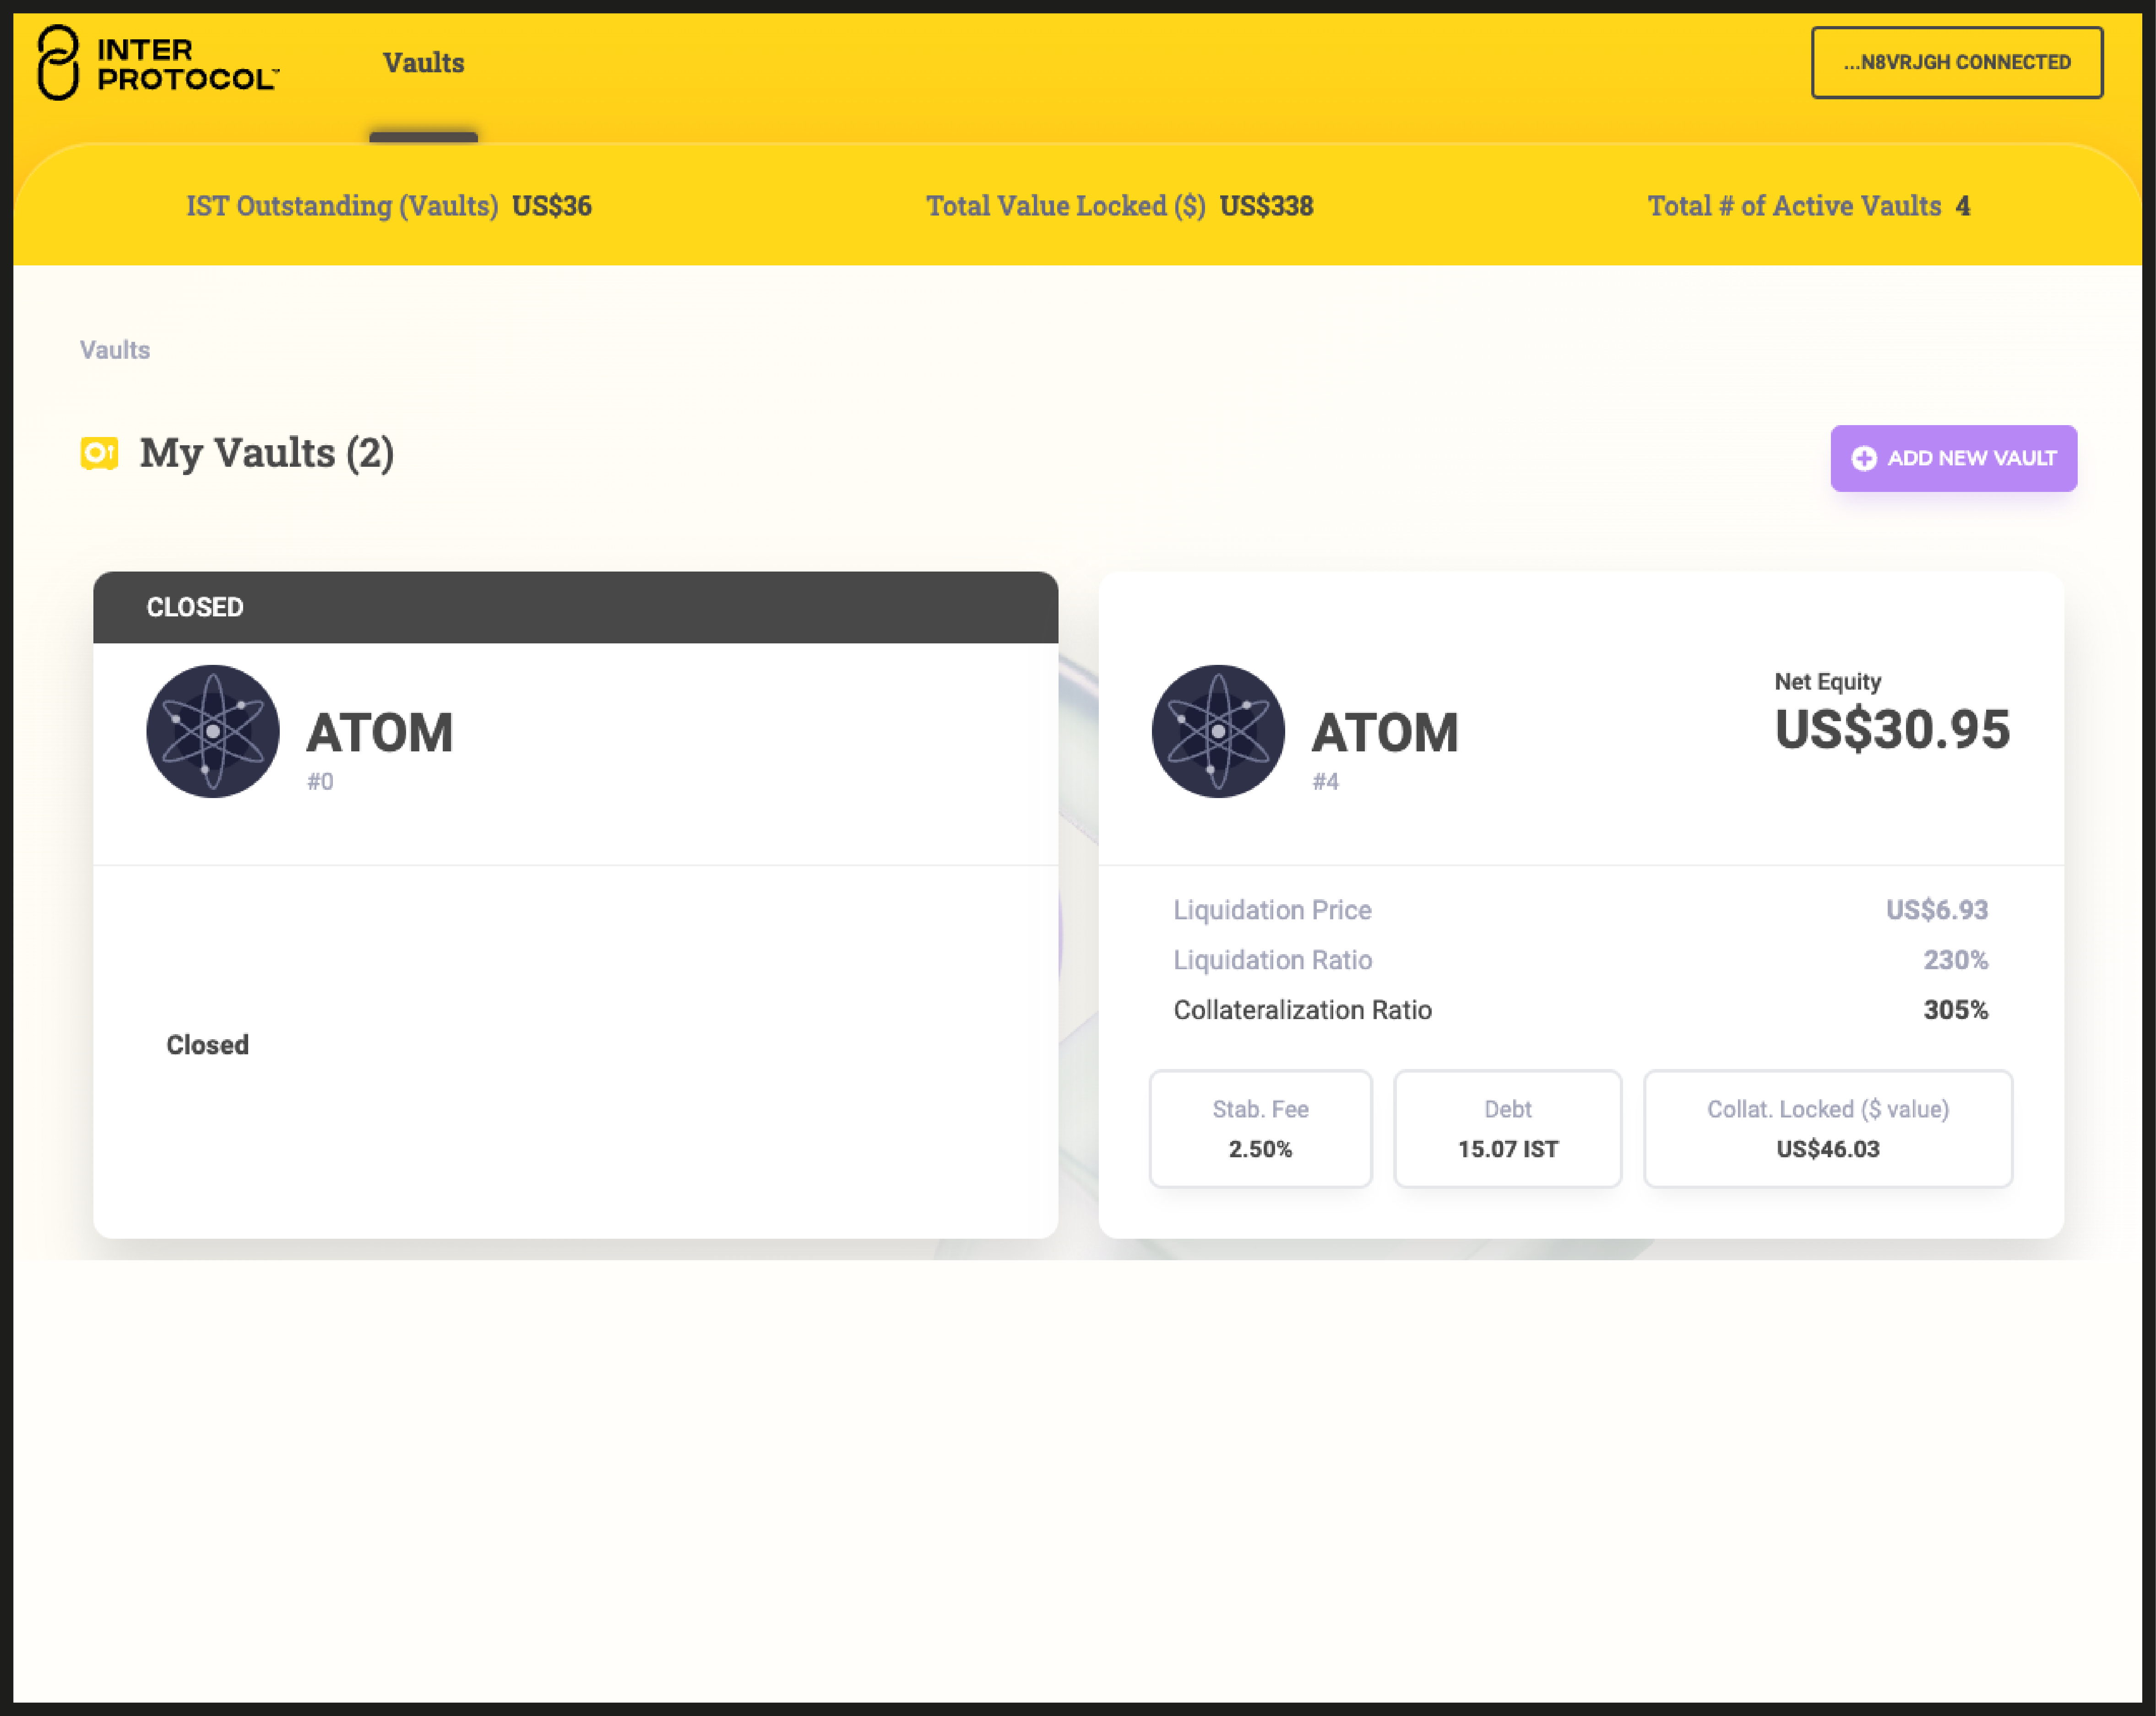Click the yellow vault icon beside My Vaults
Viewport: 2156px width, 1716px height.
coord(99,453)
